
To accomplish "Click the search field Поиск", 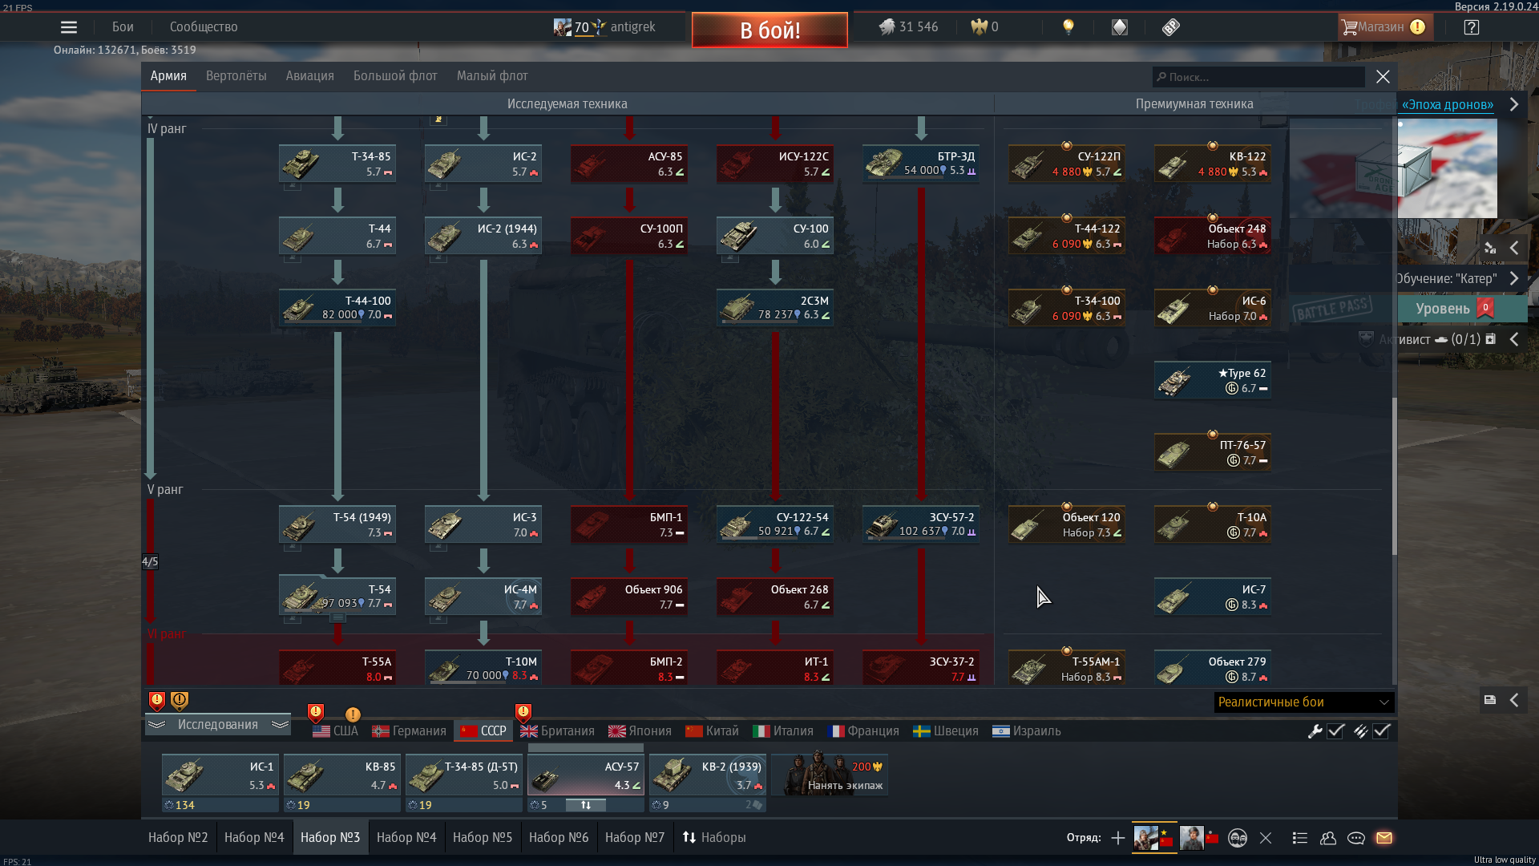I will tap(1258, 77).
